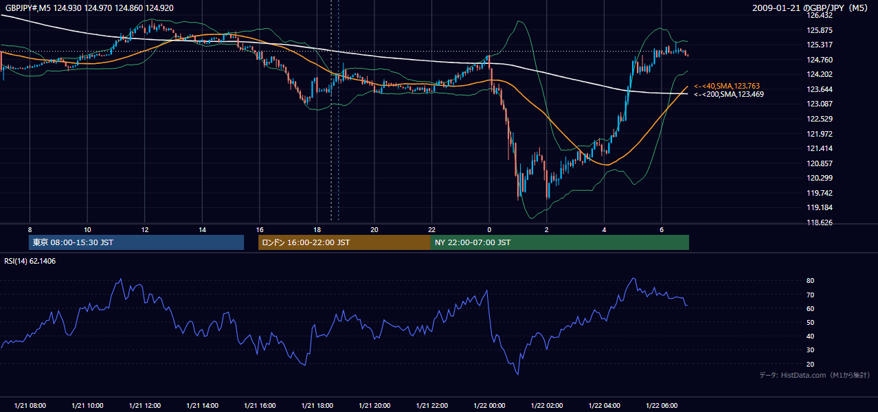This screenshot has width=878, height=412.
Task: Click hour label 18 under price chart
Action: click(x=317, y=229)
